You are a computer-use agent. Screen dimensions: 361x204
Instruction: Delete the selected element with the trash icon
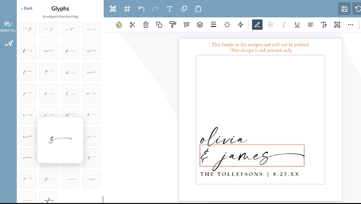(146, 25)
